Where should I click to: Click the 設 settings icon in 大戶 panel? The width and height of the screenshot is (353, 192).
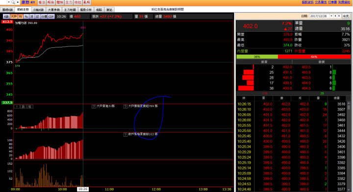tap(24, 107)
